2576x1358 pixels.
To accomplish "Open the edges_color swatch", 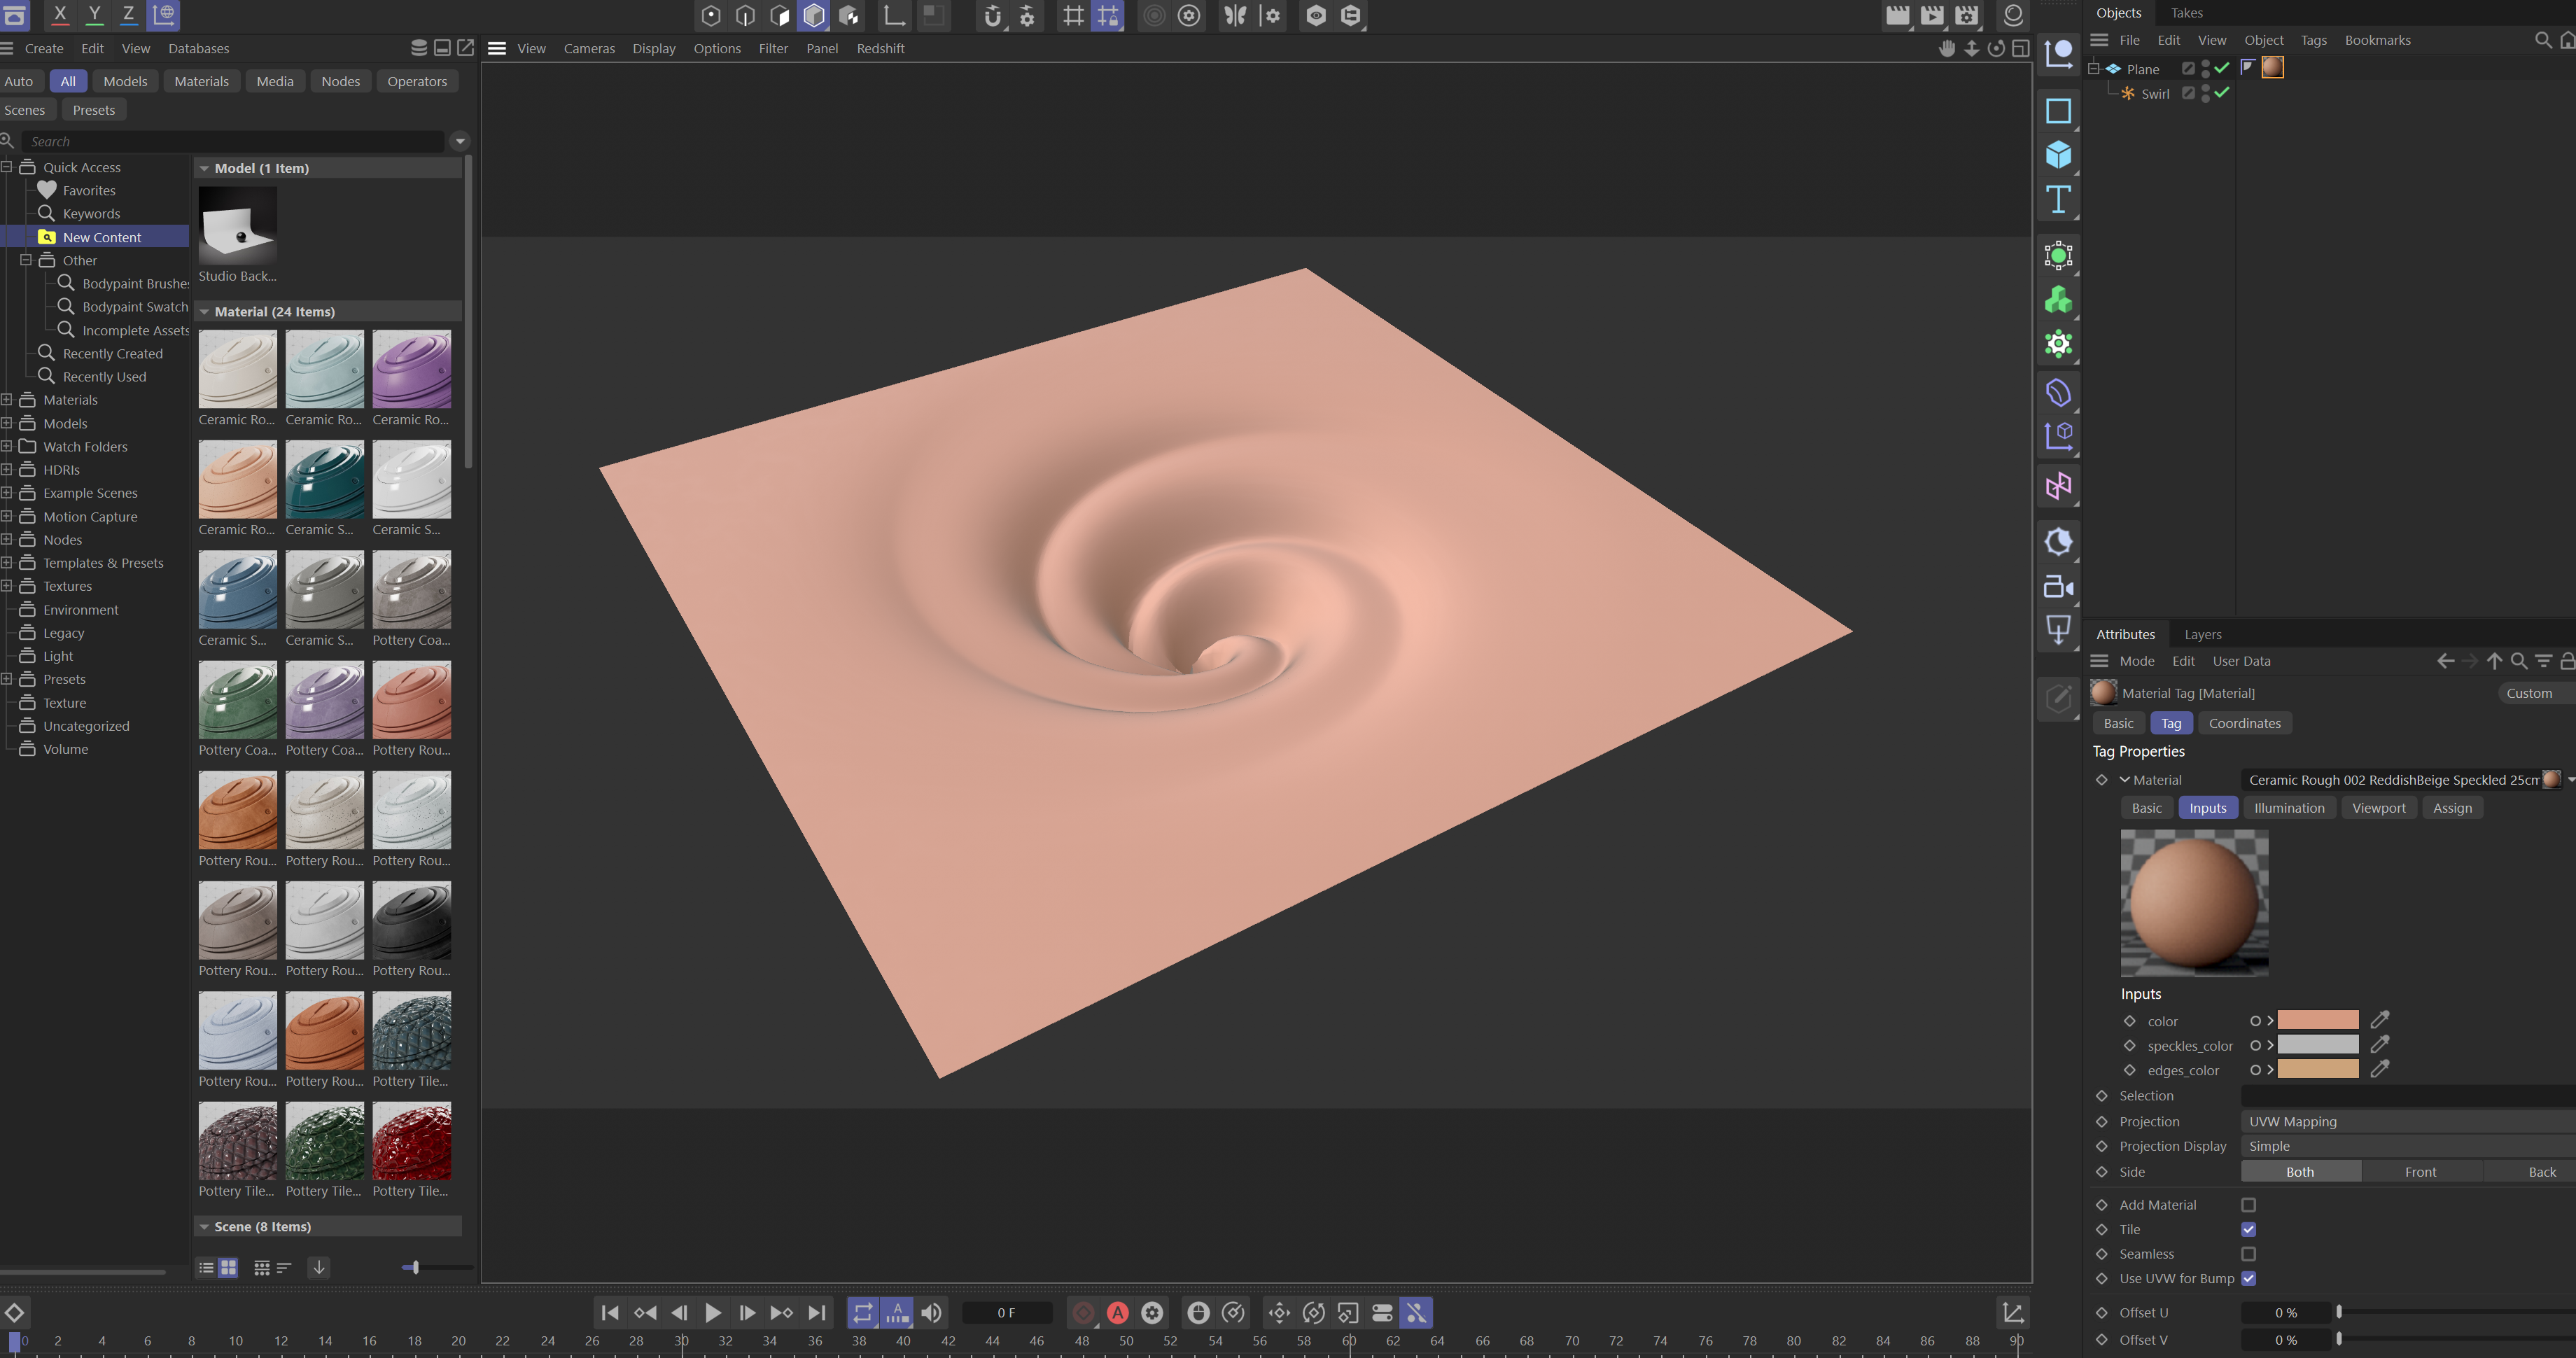I will point(2318,1069).
